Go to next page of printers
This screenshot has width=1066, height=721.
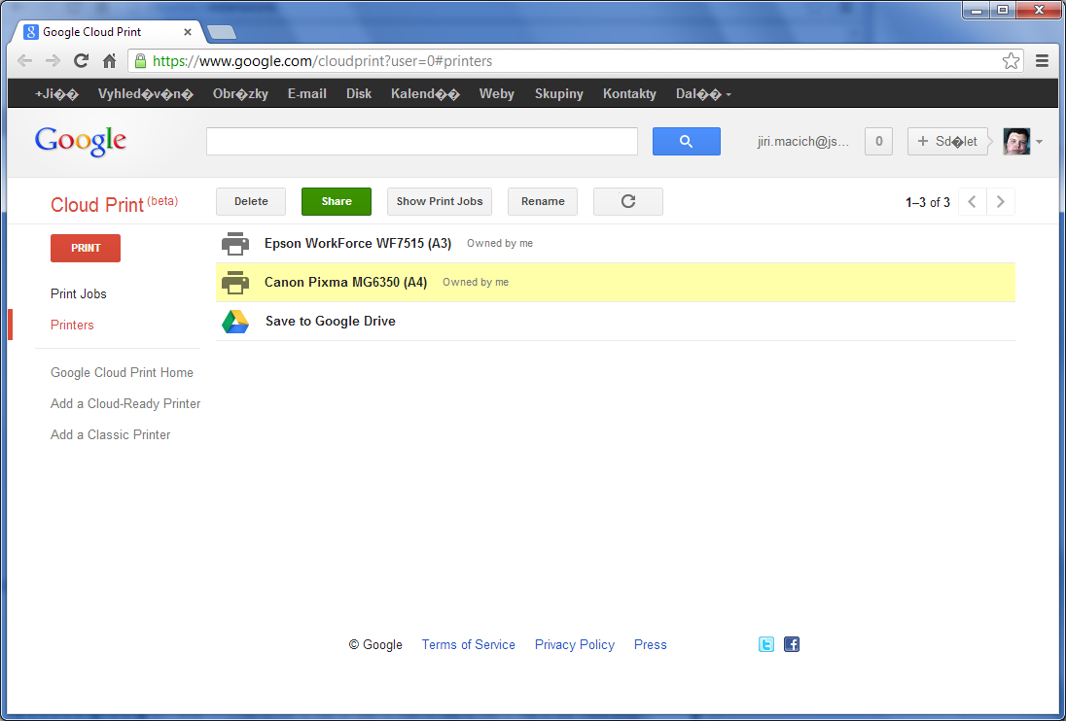pos(1001,202)
